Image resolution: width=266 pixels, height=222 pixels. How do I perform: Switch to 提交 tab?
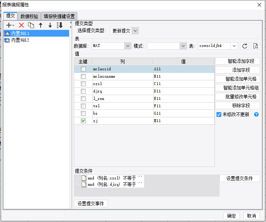point(10,16)
